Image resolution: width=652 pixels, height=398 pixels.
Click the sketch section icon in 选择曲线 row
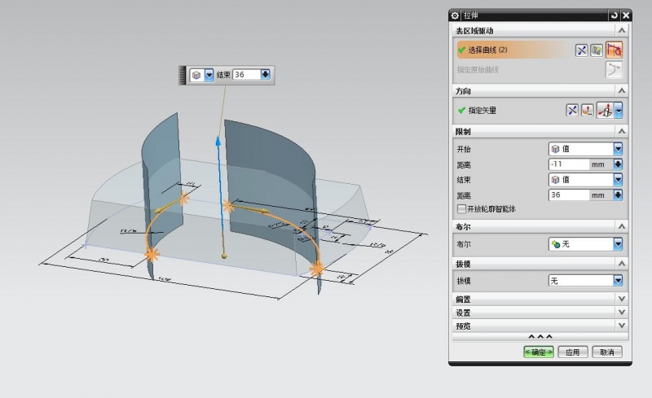click(598, 50)
